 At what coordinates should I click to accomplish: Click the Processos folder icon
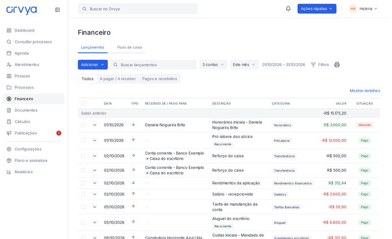pos(9,87)
